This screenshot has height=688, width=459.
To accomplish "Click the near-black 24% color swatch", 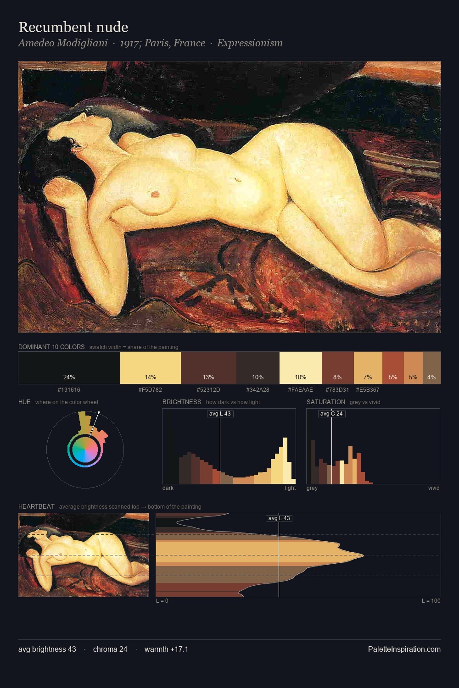I will point(69,368).
